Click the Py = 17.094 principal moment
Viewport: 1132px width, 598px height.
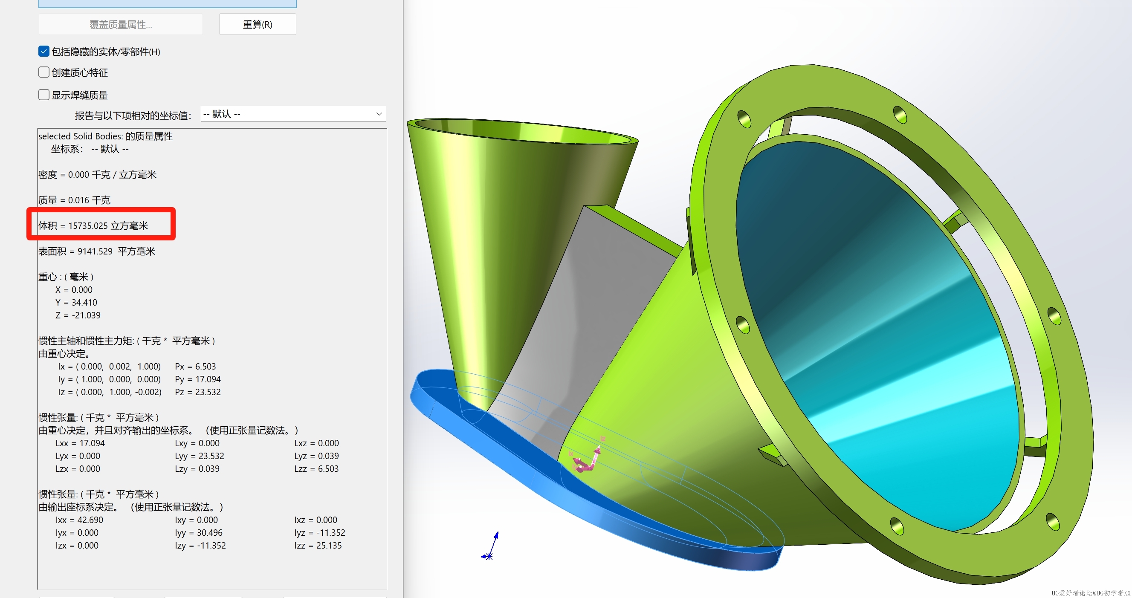pos(198,379)
